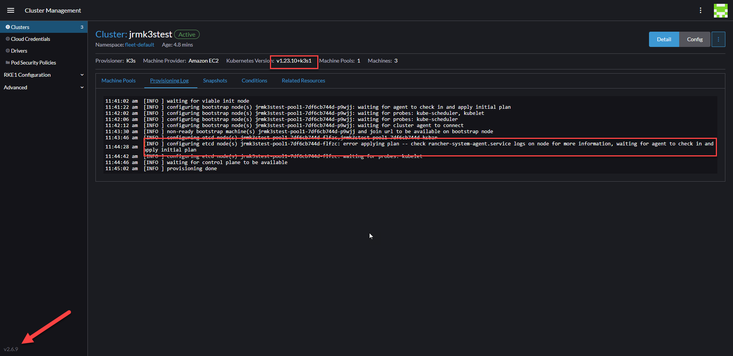Image resolution: width=733 pixels, height=356 pixels.
Task: View the Conditions tab
Action: [x=254, y=81]
